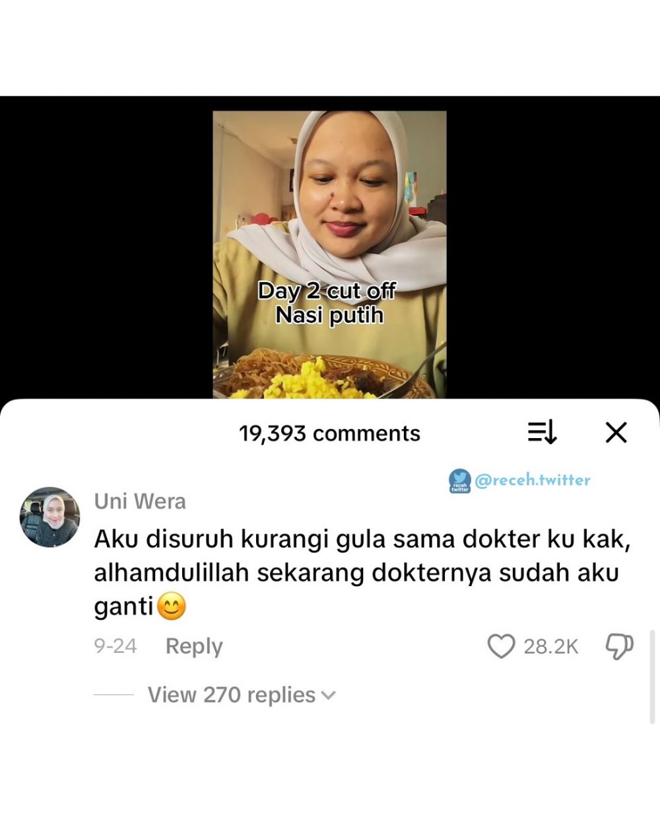This screenshot has width=660, height=826.
Task: Click the comments panel scrollbar
Action: [653, 677]
